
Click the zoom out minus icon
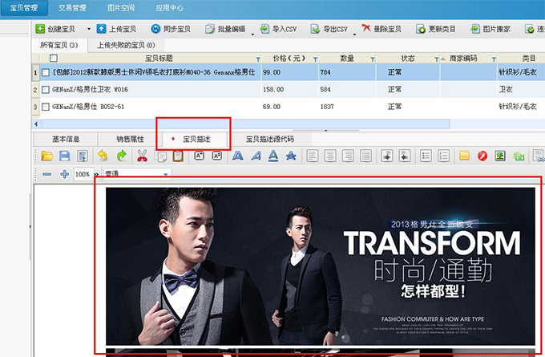tap(46, 174)
